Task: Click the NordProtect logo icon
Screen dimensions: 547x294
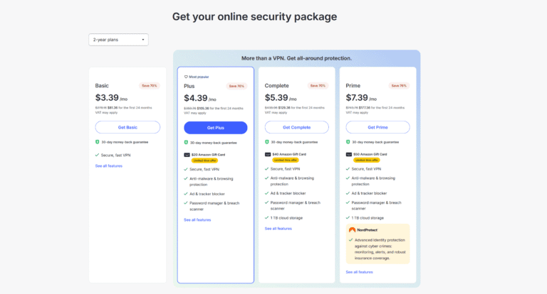Action: (352, 230)
